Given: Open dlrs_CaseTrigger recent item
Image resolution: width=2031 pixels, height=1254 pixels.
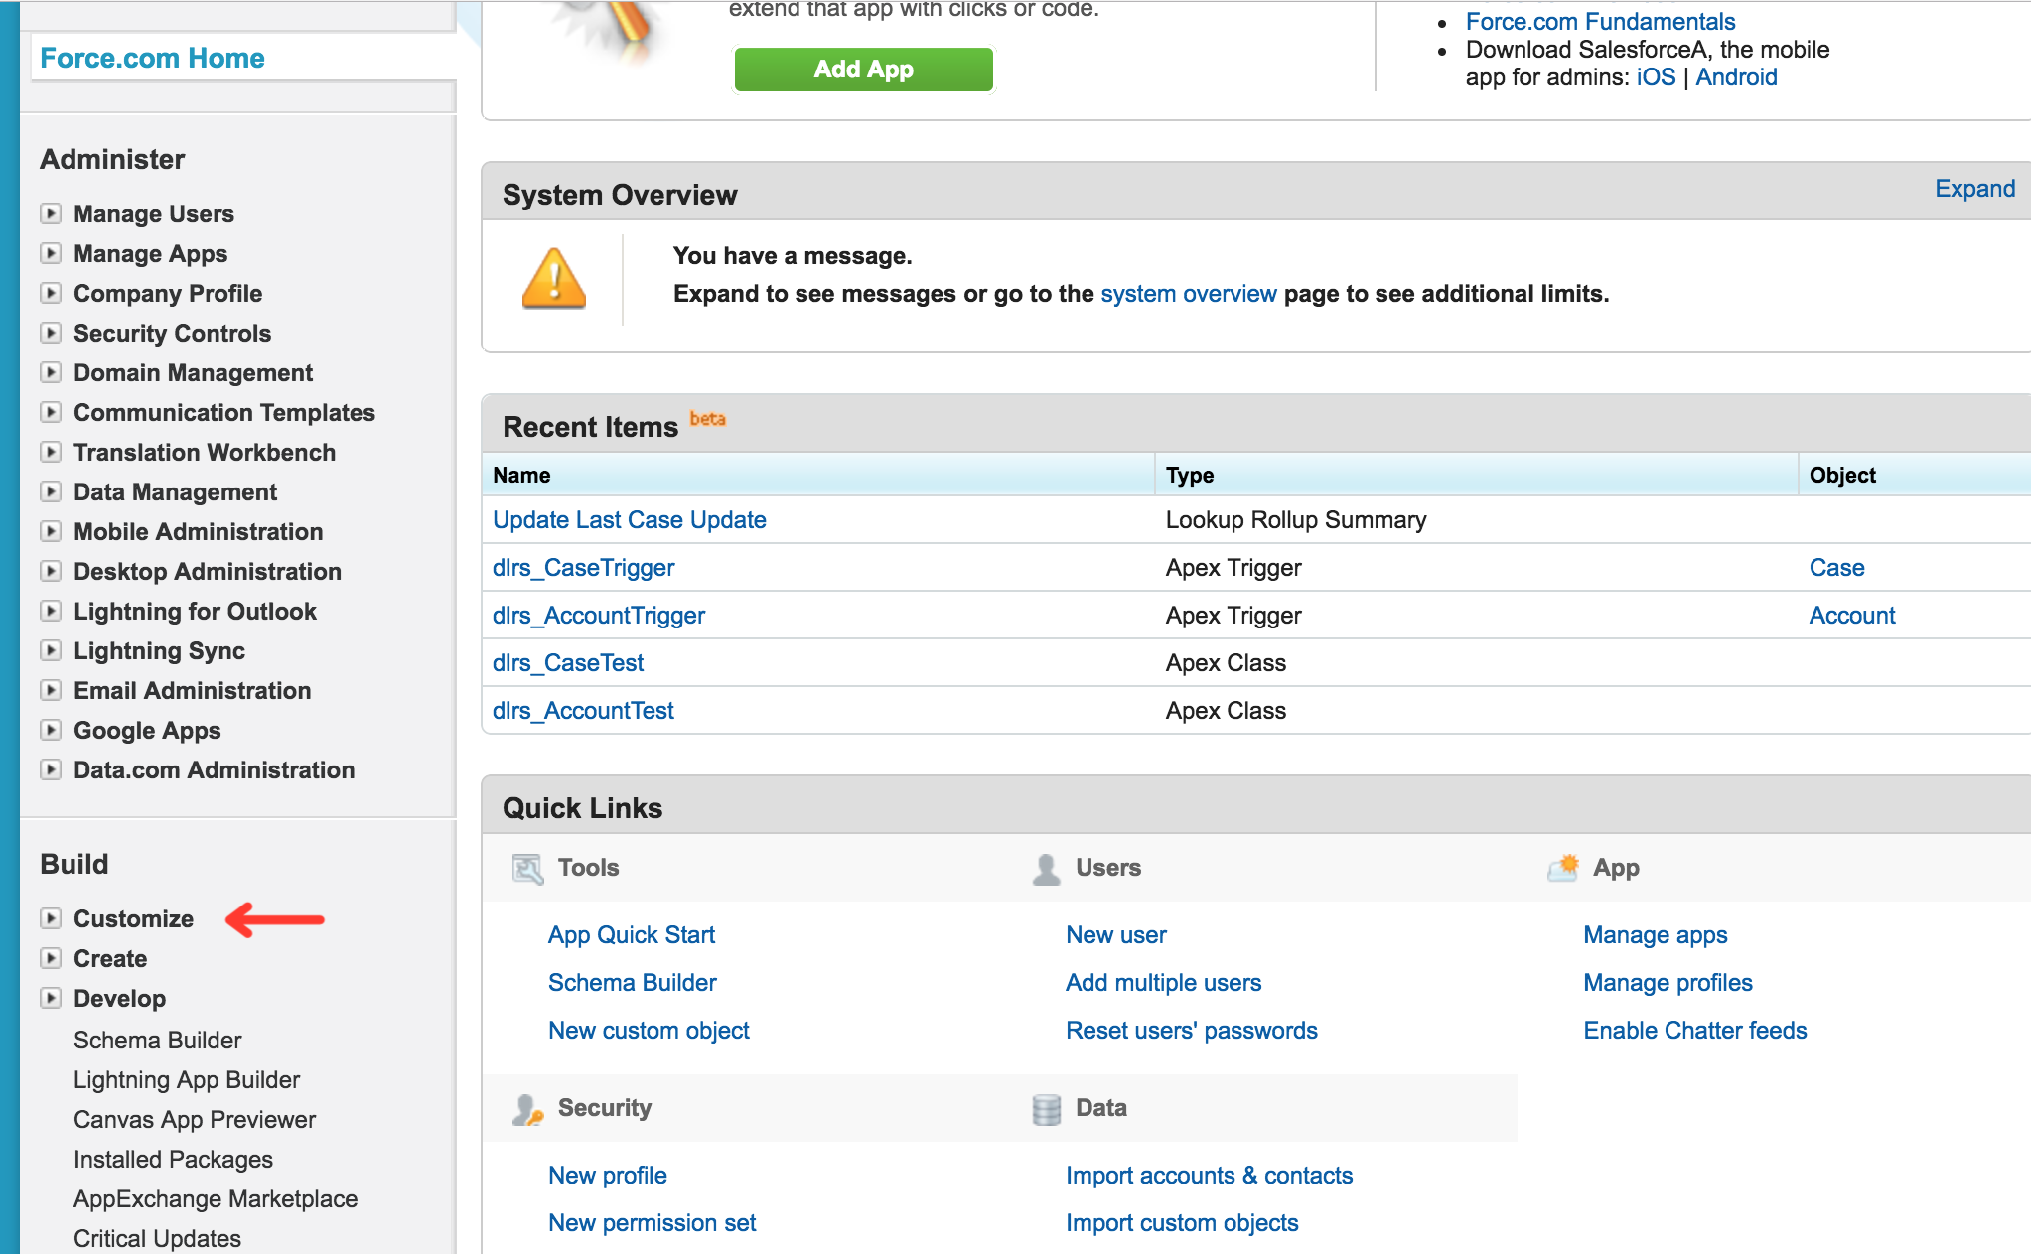Looking at the screenshot, I should (x=584, y=568).
